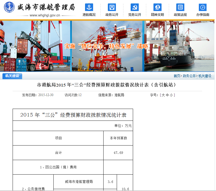Click the 党务公开 text label in navigation

pyautogui.click(x=134, y=15)
